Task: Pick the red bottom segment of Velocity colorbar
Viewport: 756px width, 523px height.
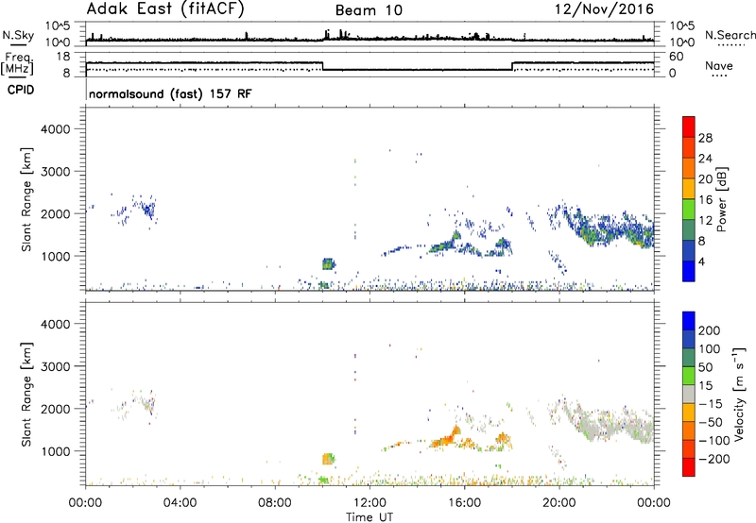Action: [689, 467]
